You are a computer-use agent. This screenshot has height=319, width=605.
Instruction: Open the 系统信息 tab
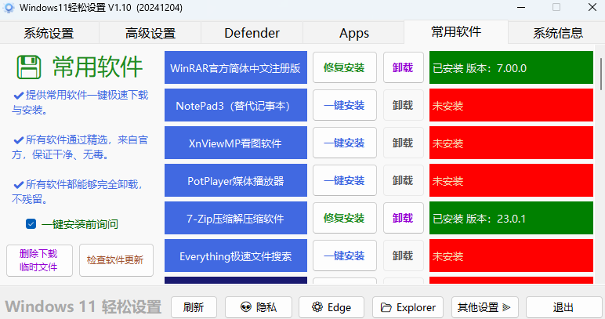click(557, 33)
